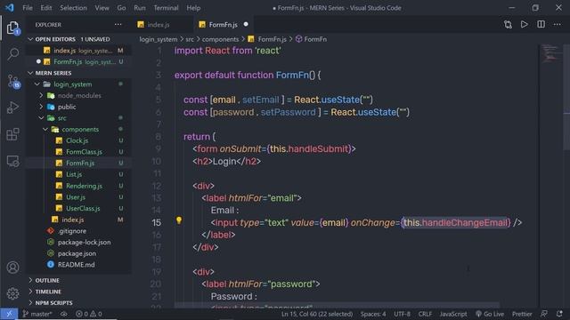Open UserClass.js in the file tree

coord(83,208)
